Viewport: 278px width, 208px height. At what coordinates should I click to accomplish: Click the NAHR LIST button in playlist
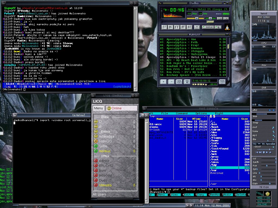(x=222, y=81)
